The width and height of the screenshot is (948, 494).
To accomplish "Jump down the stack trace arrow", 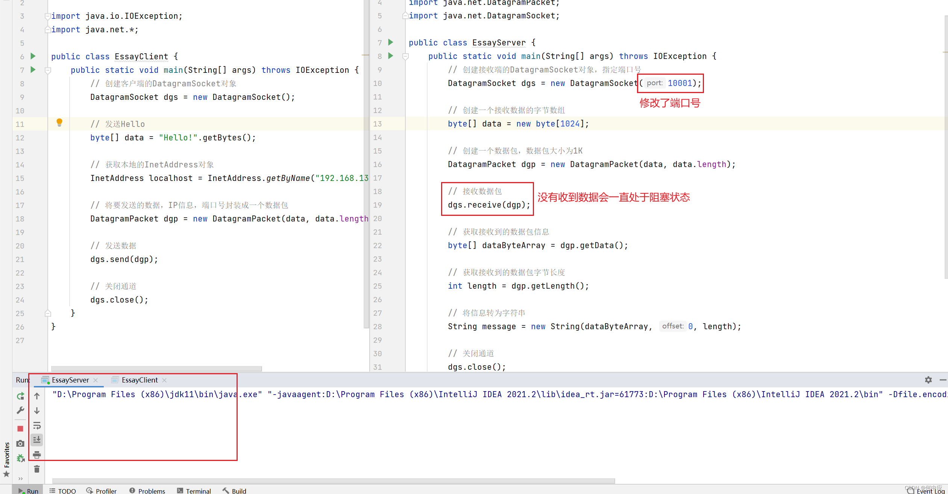I will click(37, 411).
